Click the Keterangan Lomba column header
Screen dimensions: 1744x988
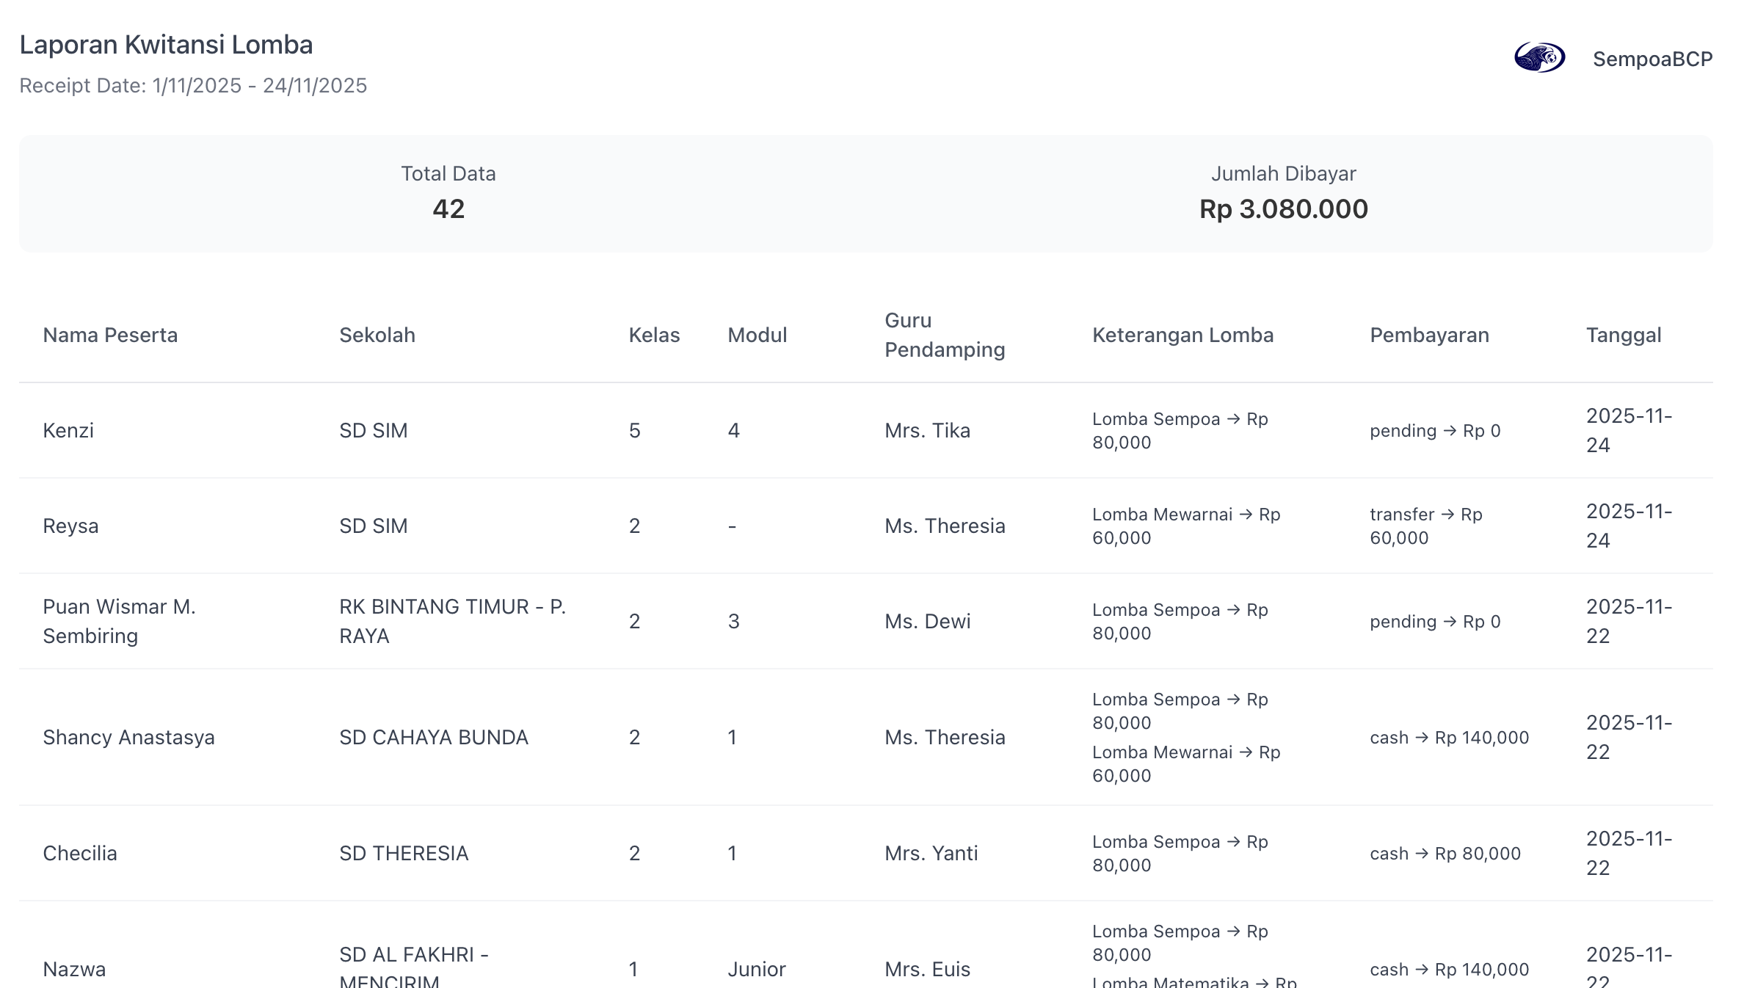(x=1183, y=335)
